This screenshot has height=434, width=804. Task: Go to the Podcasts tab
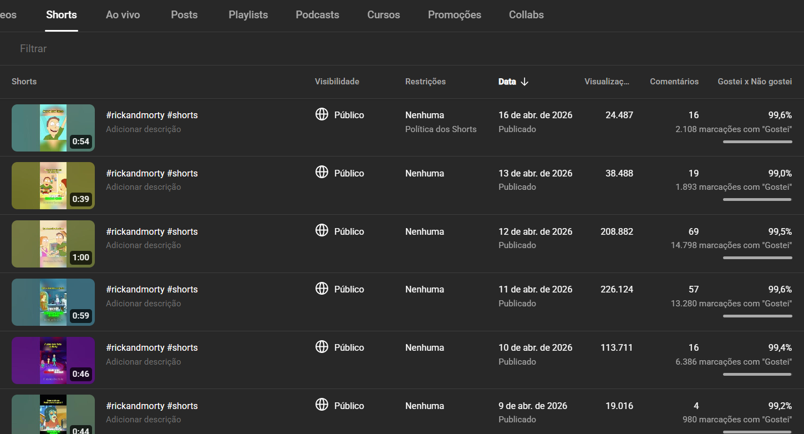(x=317, y=15)
